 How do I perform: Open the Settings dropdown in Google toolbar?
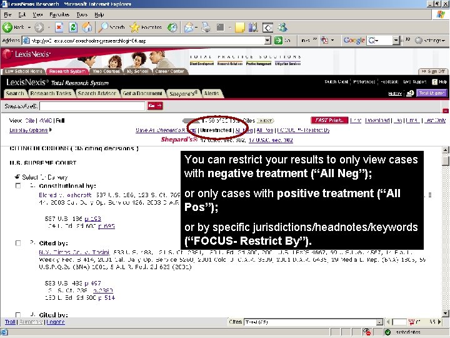pyautogui.click(x=430, y=41)
